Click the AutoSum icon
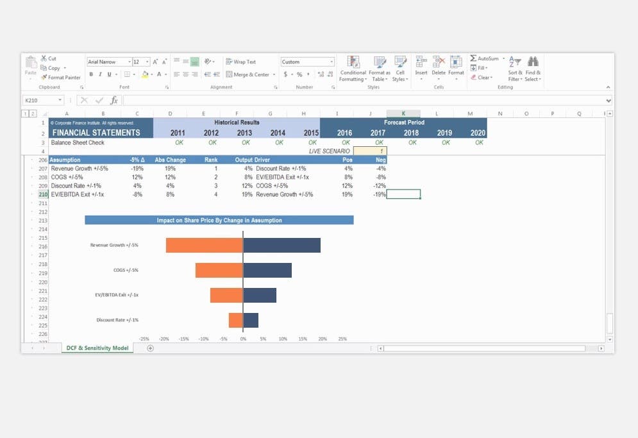 (x=473, y=59)
